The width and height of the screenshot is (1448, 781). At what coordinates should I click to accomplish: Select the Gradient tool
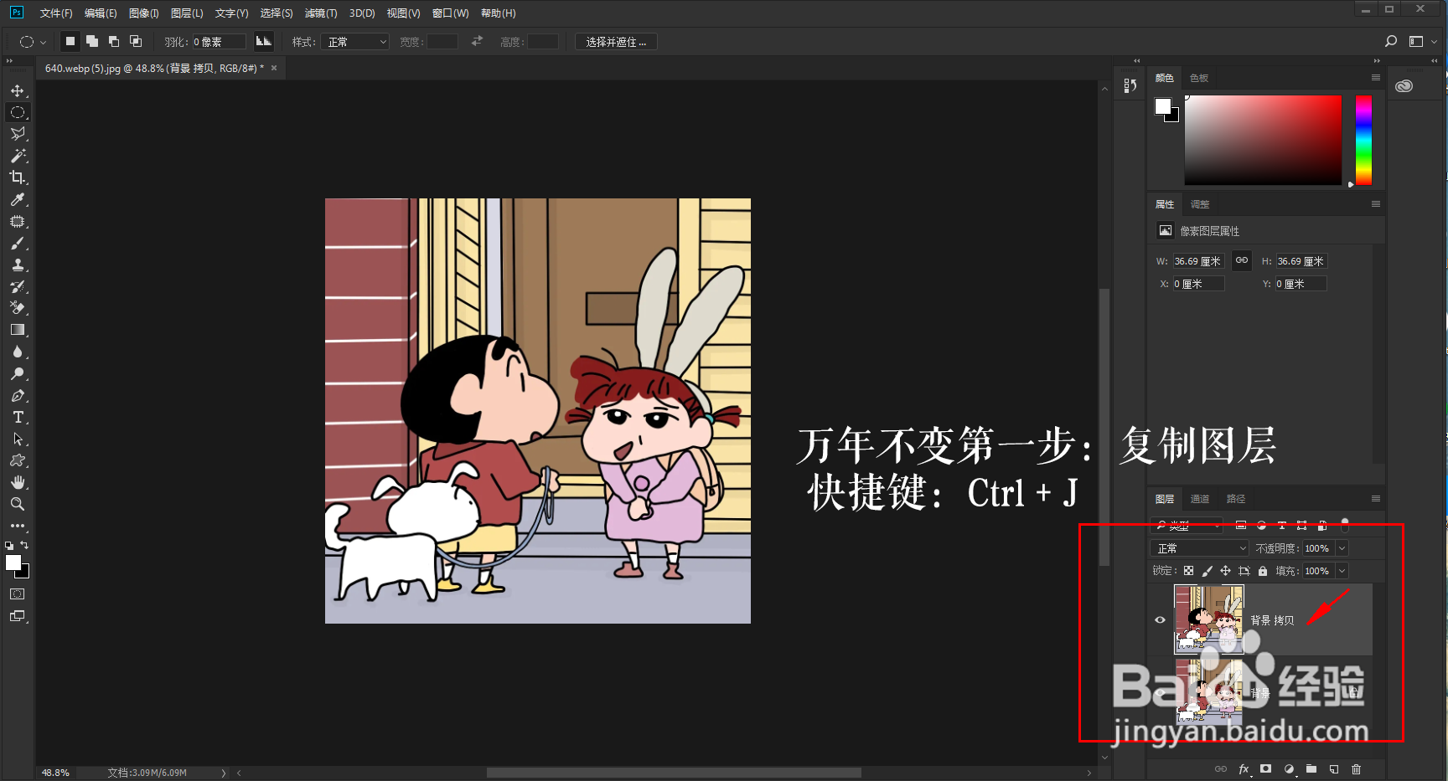coord(18,330)
